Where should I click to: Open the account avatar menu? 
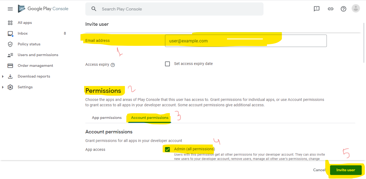356,9
